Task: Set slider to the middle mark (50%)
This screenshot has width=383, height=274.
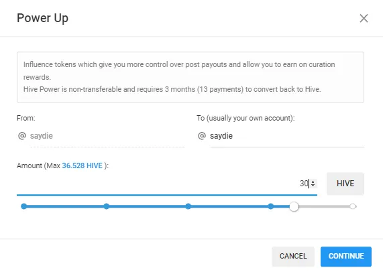Action: (188, 206)
